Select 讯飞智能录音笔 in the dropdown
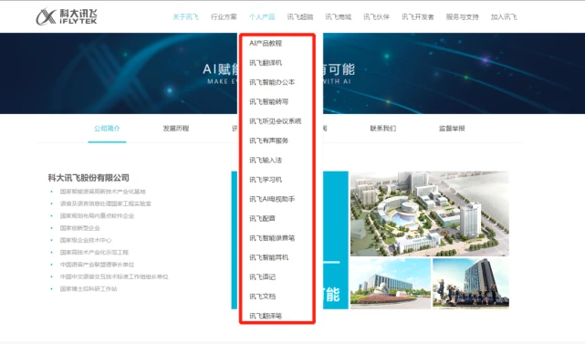 click(272, 237)
